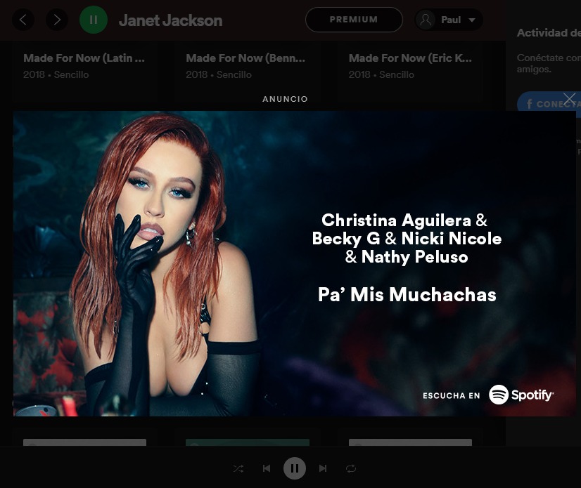Open Made For Now (Latin ... single

pyautogui.click(x=84, y=58)
